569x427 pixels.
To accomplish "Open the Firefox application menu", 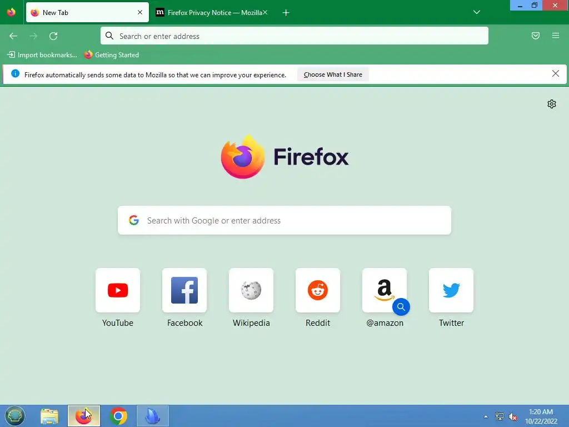I will 556,36.
